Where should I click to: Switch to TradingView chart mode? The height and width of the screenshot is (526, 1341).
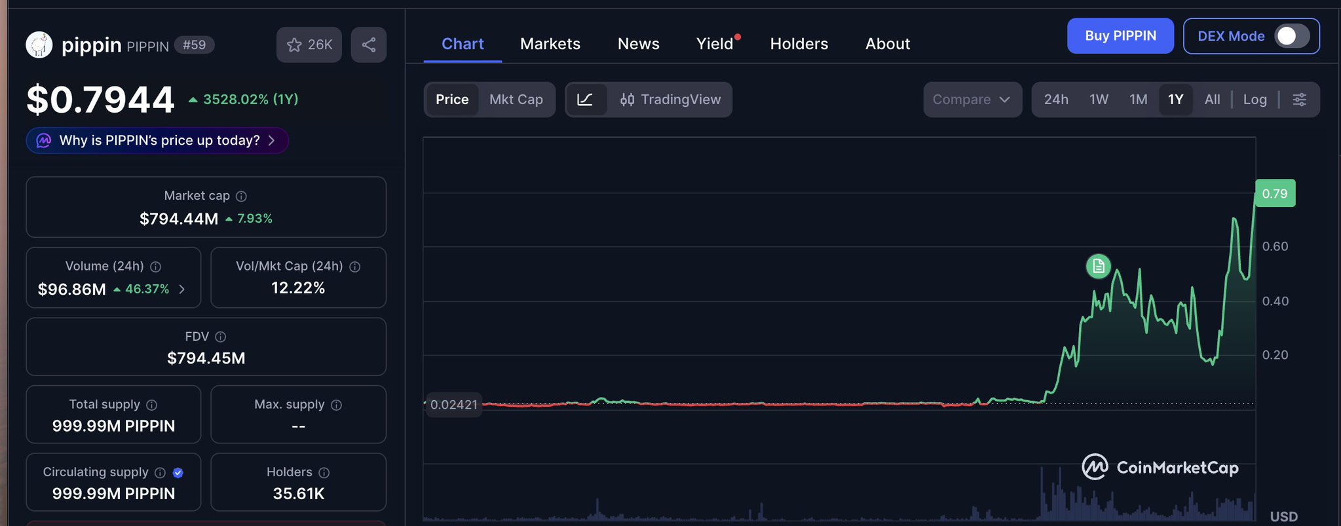point(670,100)
